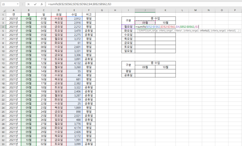
Task: Click cell F5 공휴일 in row 5
Action: [x=89, y=31]
